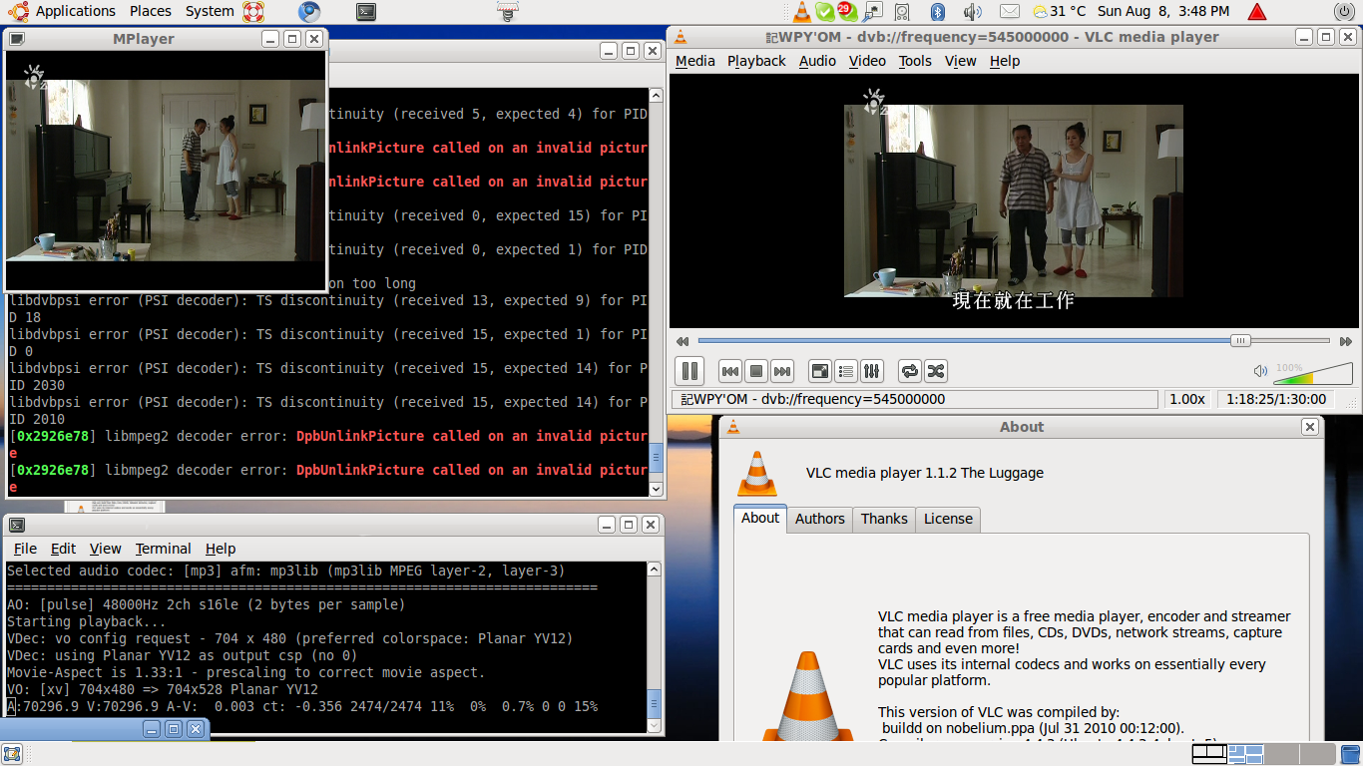This screenshot has height=766, width=1363.
Task: Click the lower terminal's scrollbar down arrow
Action: [x=655, y=726]
